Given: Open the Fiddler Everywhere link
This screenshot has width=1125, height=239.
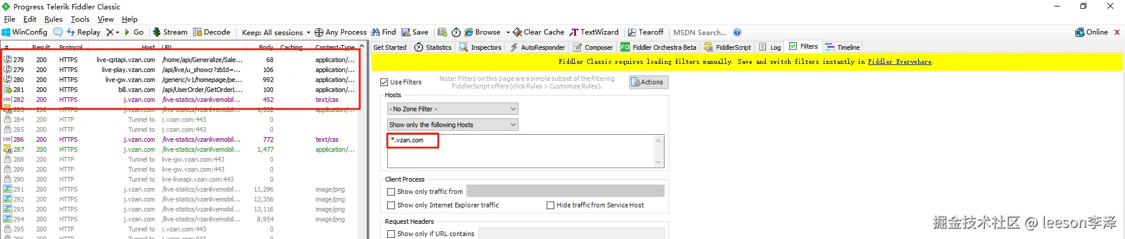Looking at the screenshot, I should pos(899,62).
